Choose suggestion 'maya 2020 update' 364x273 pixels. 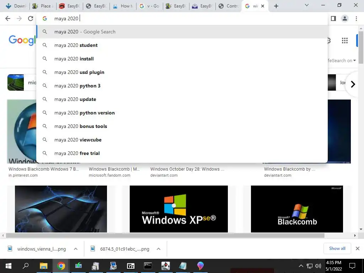coord(182,99)
